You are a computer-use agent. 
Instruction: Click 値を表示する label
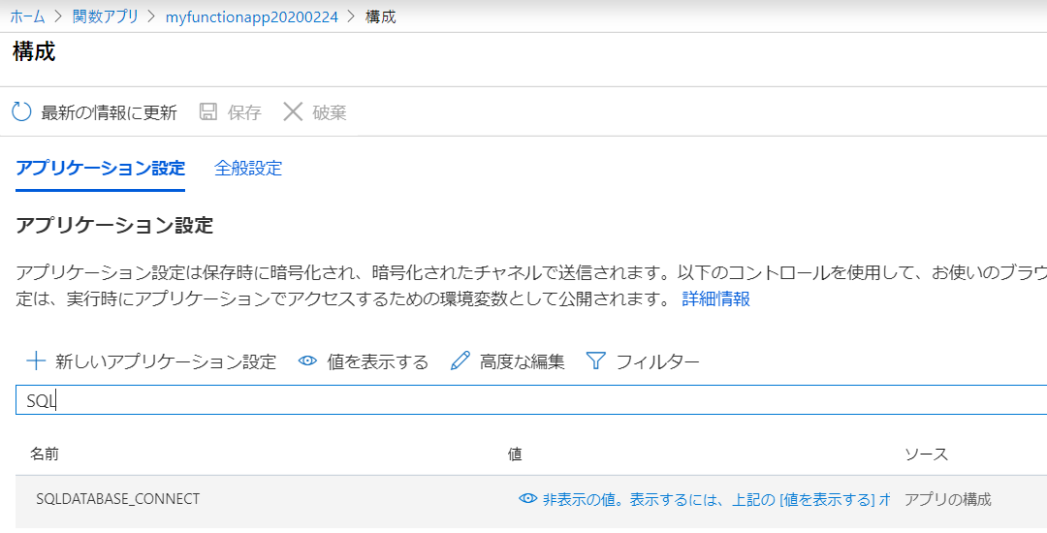click(377, 361)
